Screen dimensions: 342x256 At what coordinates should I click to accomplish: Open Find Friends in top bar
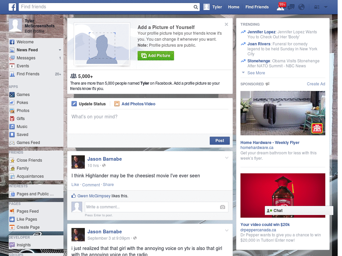(257, 7)
